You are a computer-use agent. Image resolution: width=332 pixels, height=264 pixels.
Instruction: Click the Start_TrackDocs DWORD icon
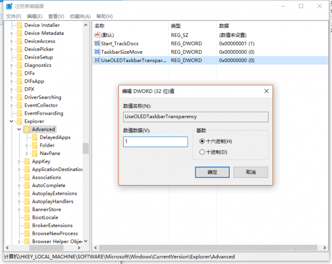point(97,44)
